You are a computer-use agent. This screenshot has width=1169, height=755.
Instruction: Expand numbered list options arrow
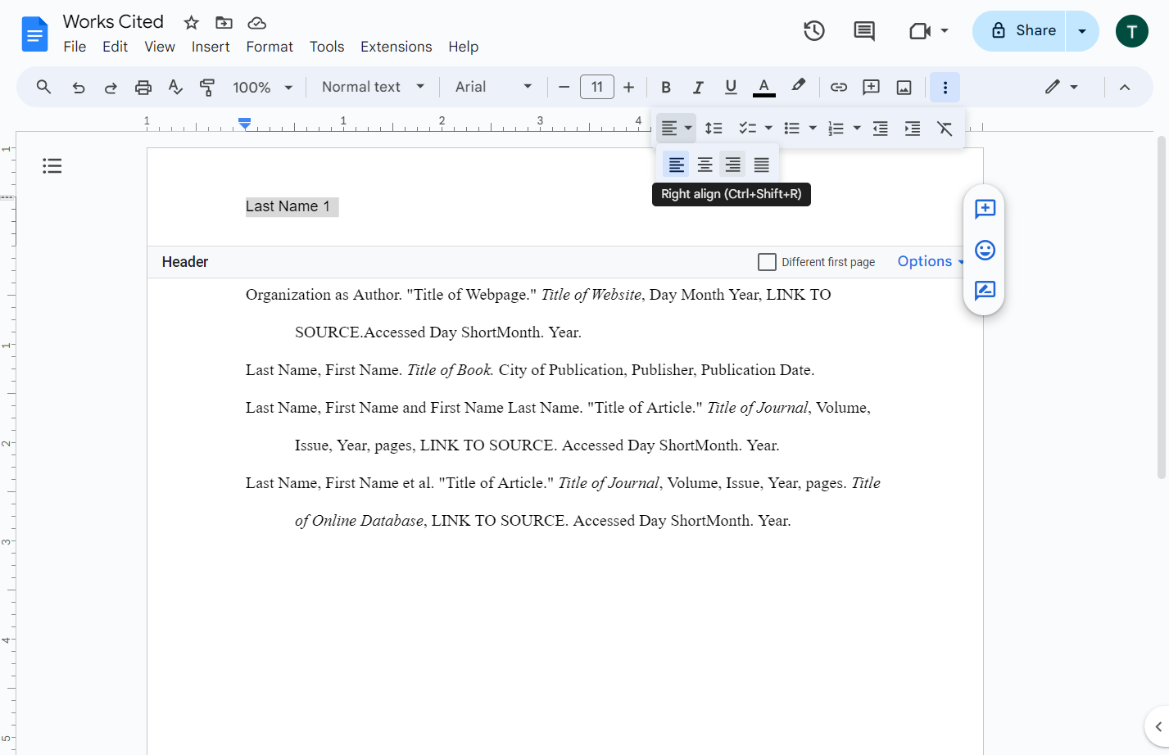pyautogui.click(x=857, y=129)
